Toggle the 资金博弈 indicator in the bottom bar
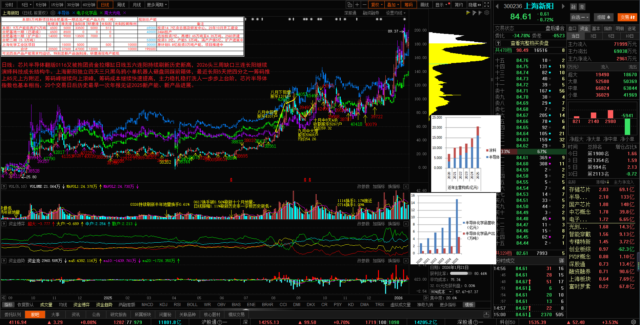 tap(81, 305)
